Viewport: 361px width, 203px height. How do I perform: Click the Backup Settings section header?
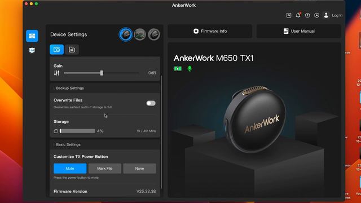[x=105, y=88]
